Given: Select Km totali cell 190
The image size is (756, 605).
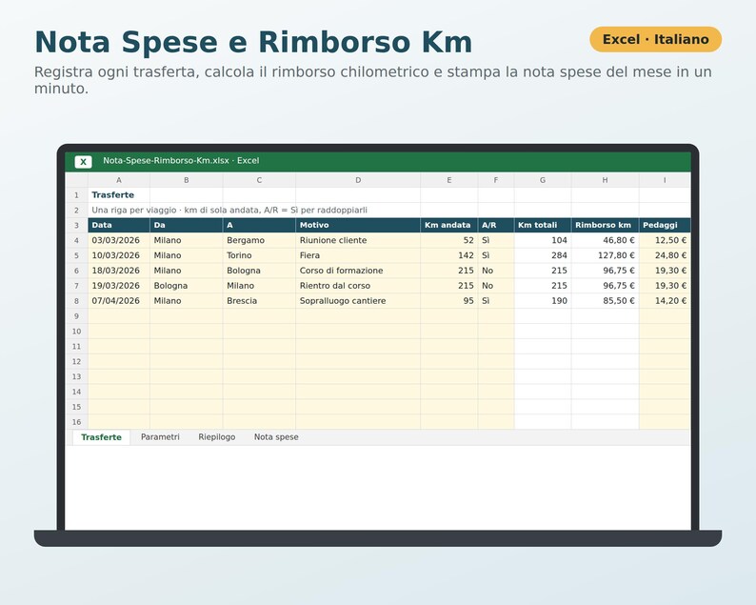Looking at the screenshot, I should [x=543, y=300].
